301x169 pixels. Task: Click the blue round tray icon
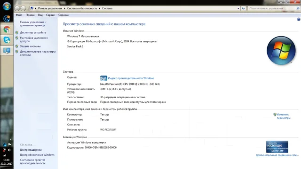(x=4, y=145)
